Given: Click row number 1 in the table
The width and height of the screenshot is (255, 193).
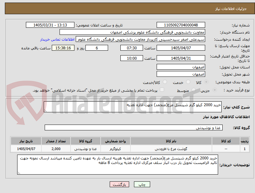Looking at the screenshot, I should 245,149.
